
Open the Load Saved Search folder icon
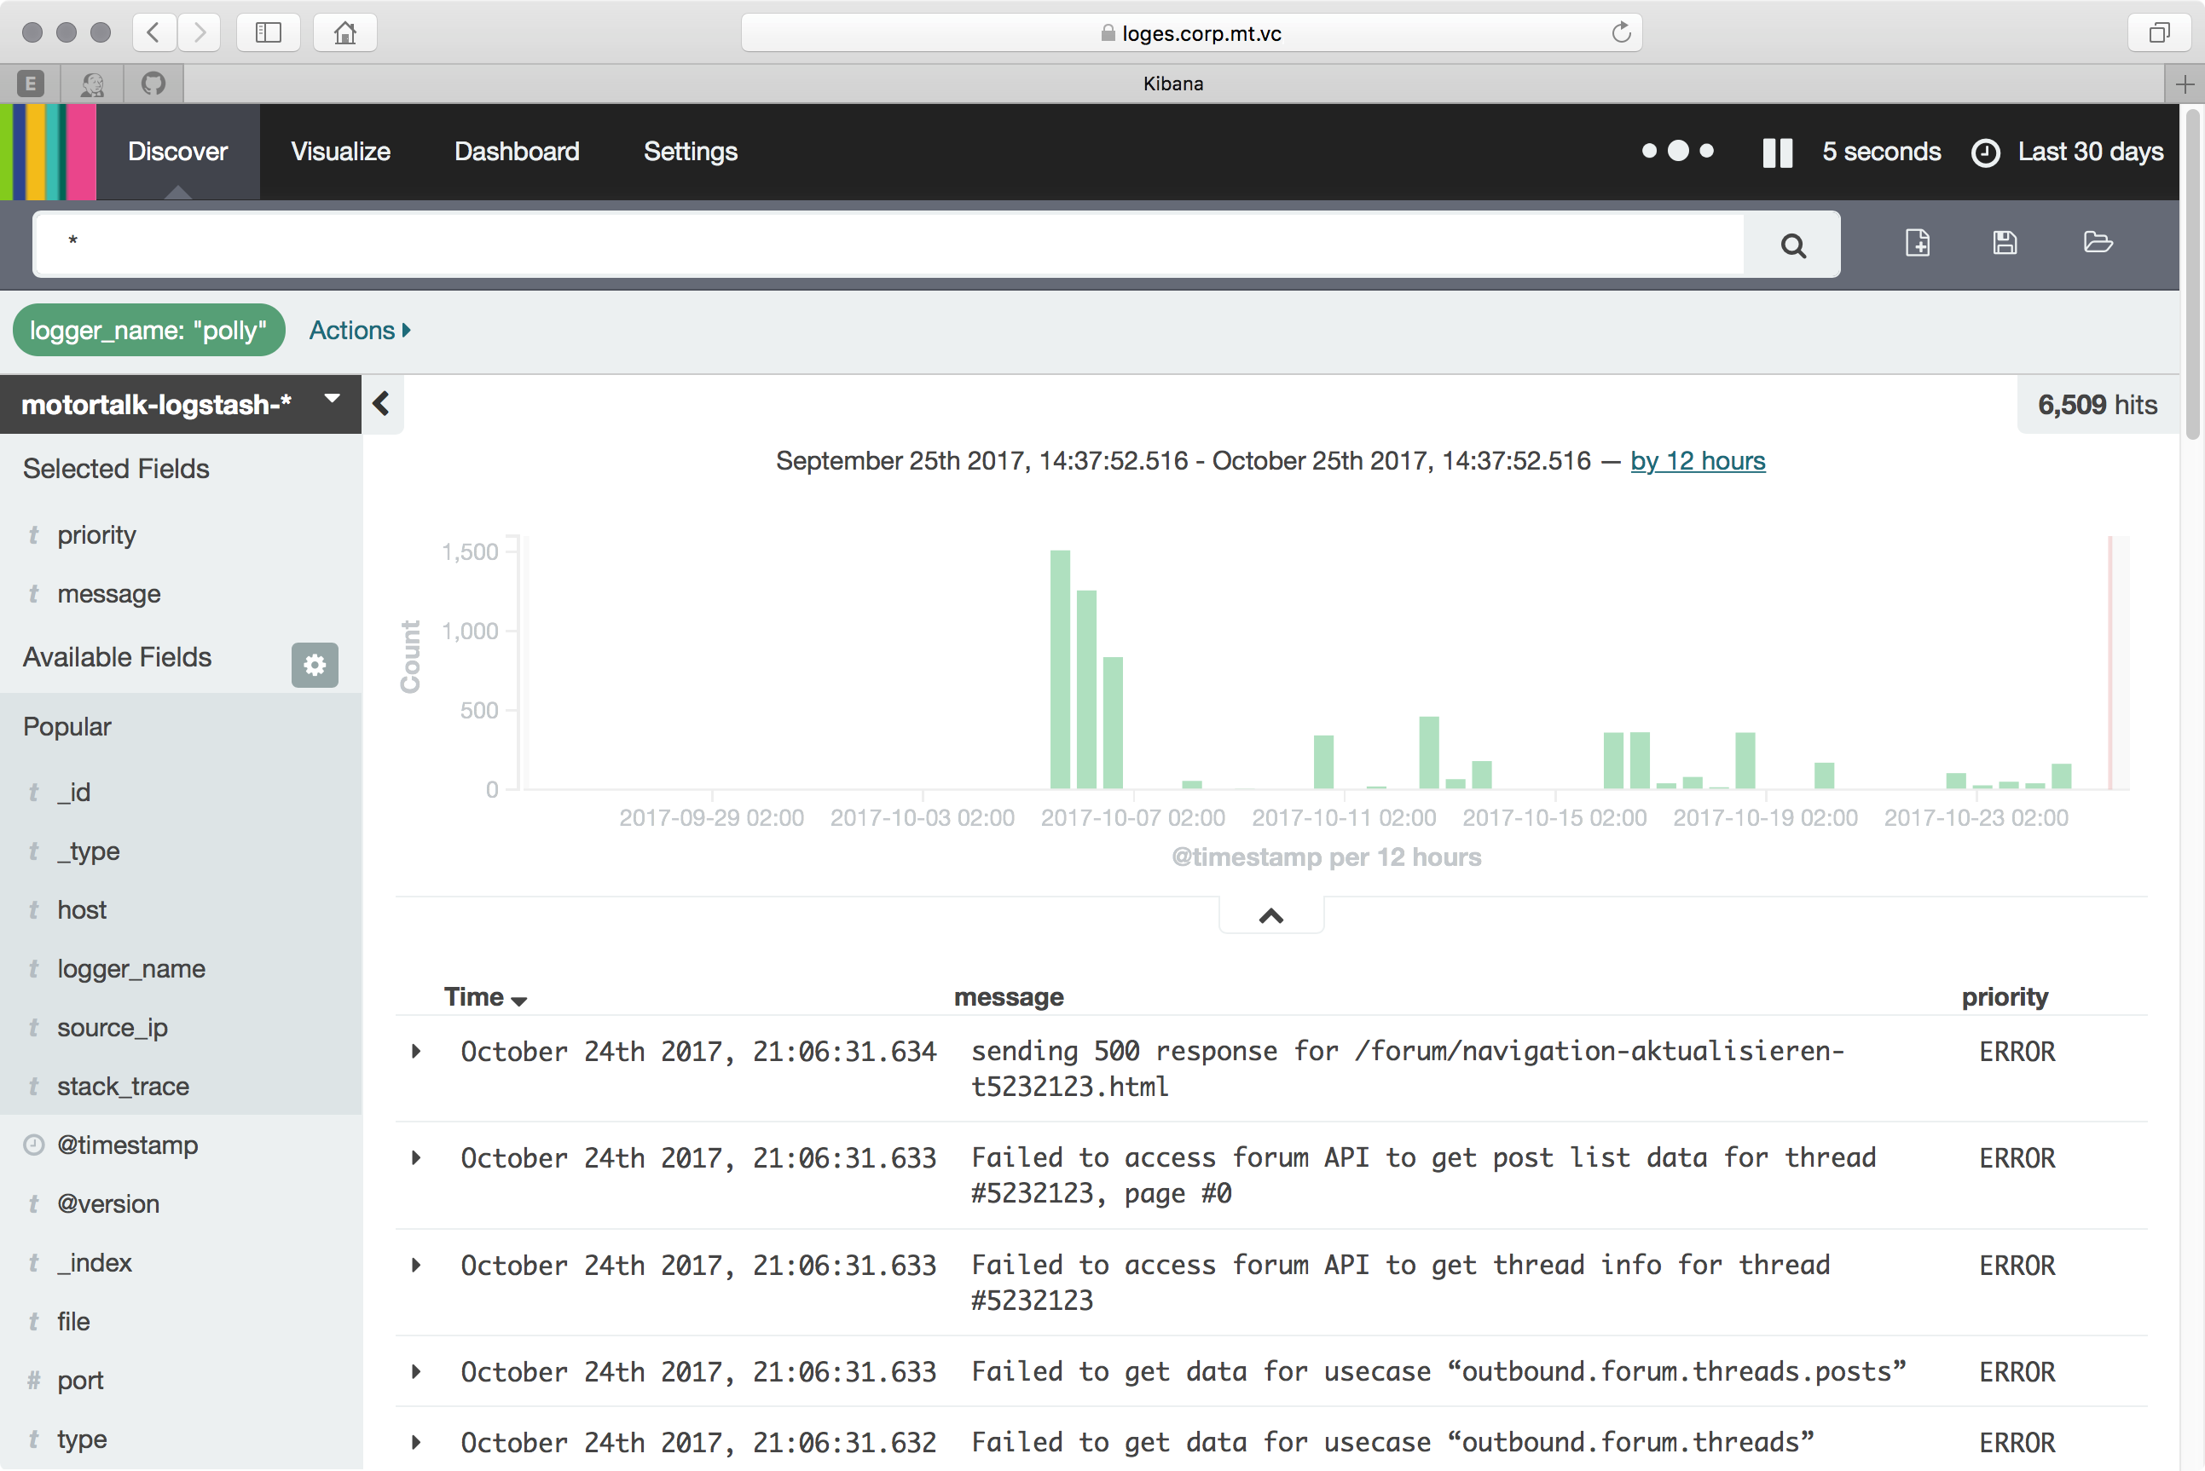2097,243
